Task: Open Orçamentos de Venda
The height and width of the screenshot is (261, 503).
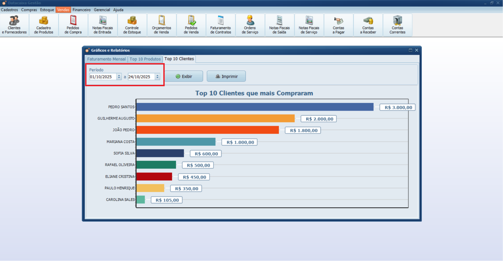Action: 161,25
